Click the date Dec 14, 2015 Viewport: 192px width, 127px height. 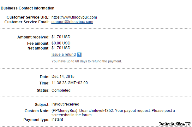pyautogui.click(x=63, y=77)
